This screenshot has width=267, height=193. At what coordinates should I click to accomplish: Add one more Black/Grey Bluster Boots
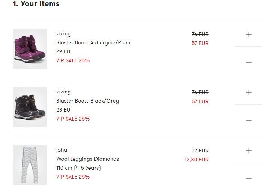(x=249, y=92)
